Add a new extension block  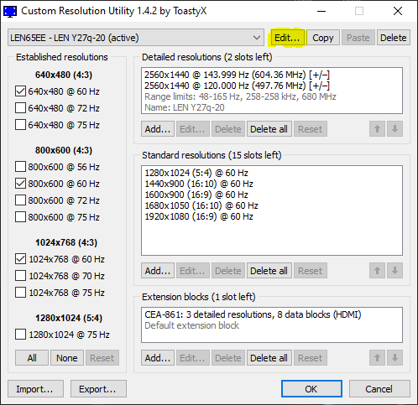point(158,357)
